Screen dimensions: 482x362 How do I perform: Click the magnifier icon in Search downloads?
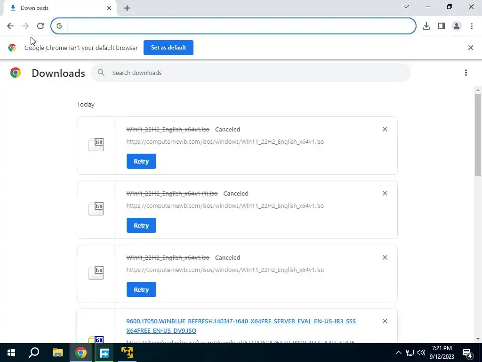[101, 73]
